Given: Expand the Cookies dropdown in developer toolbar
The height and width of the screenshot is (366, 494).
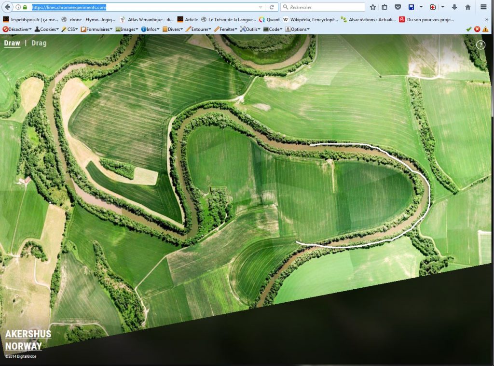Looking at the screenshot, I should (47, 29).
